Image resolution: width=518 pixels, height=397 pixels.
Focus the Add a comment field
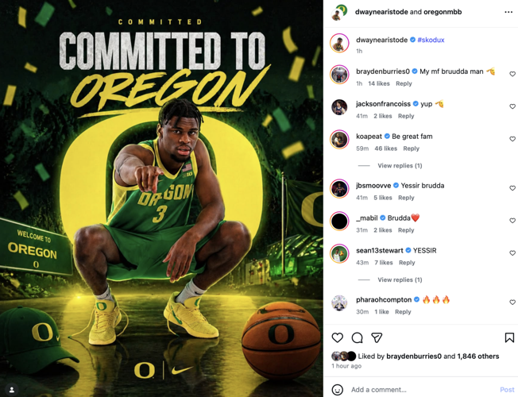click(x=423, y=390)
